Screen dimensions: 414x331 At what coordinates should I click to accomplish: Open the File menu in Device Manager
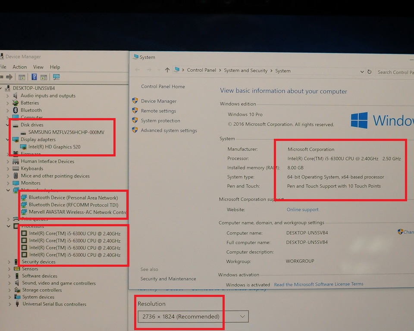point(3,67)
